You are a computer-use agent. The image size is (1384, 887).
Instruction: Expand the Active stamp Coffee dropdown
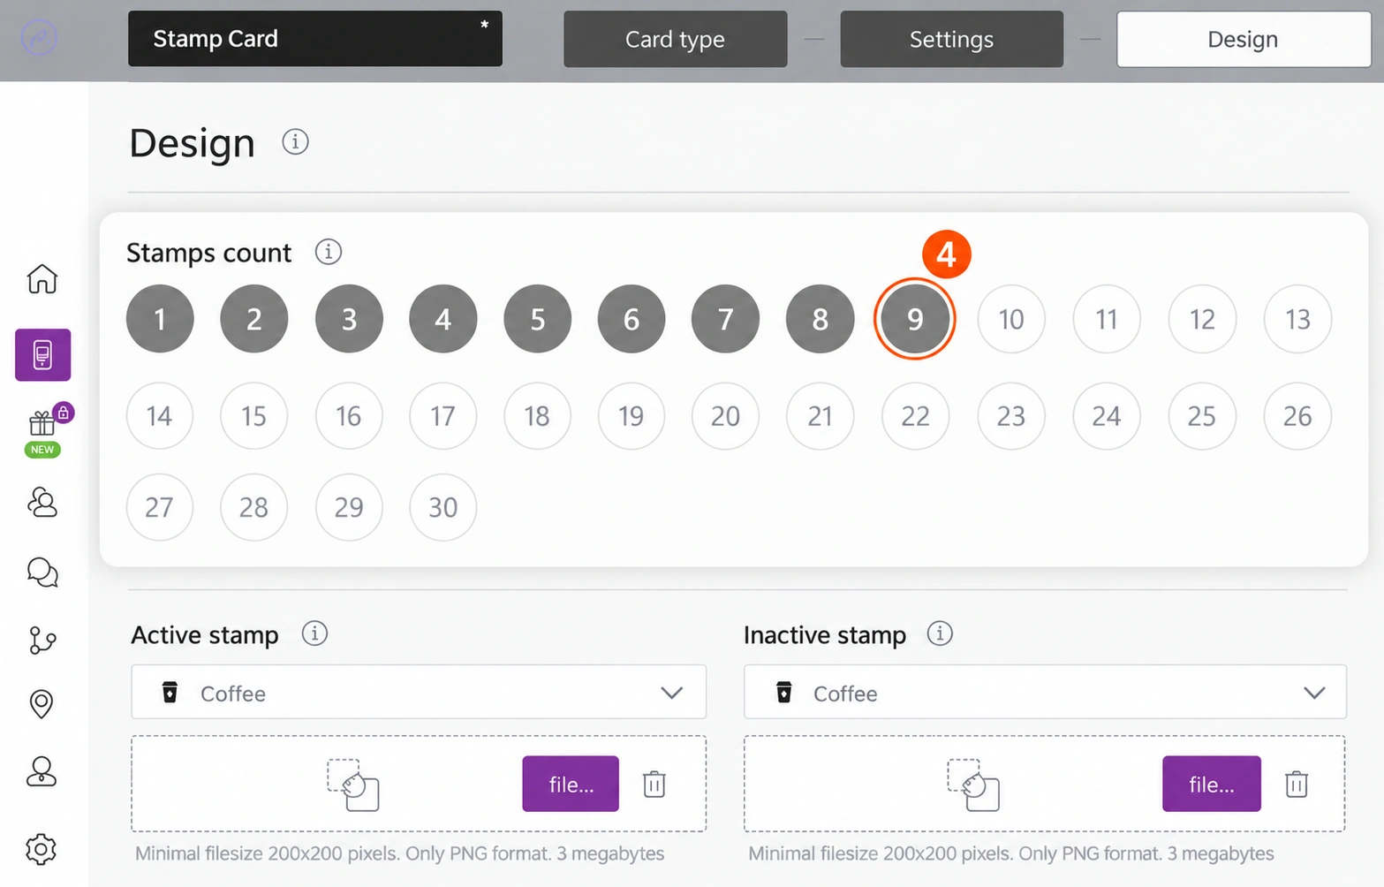(419, 693)
